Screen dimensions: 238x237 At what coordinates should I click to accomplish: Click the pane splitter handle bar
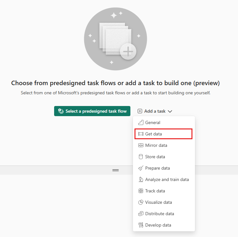pyautogui.click(x=116, y=170)
